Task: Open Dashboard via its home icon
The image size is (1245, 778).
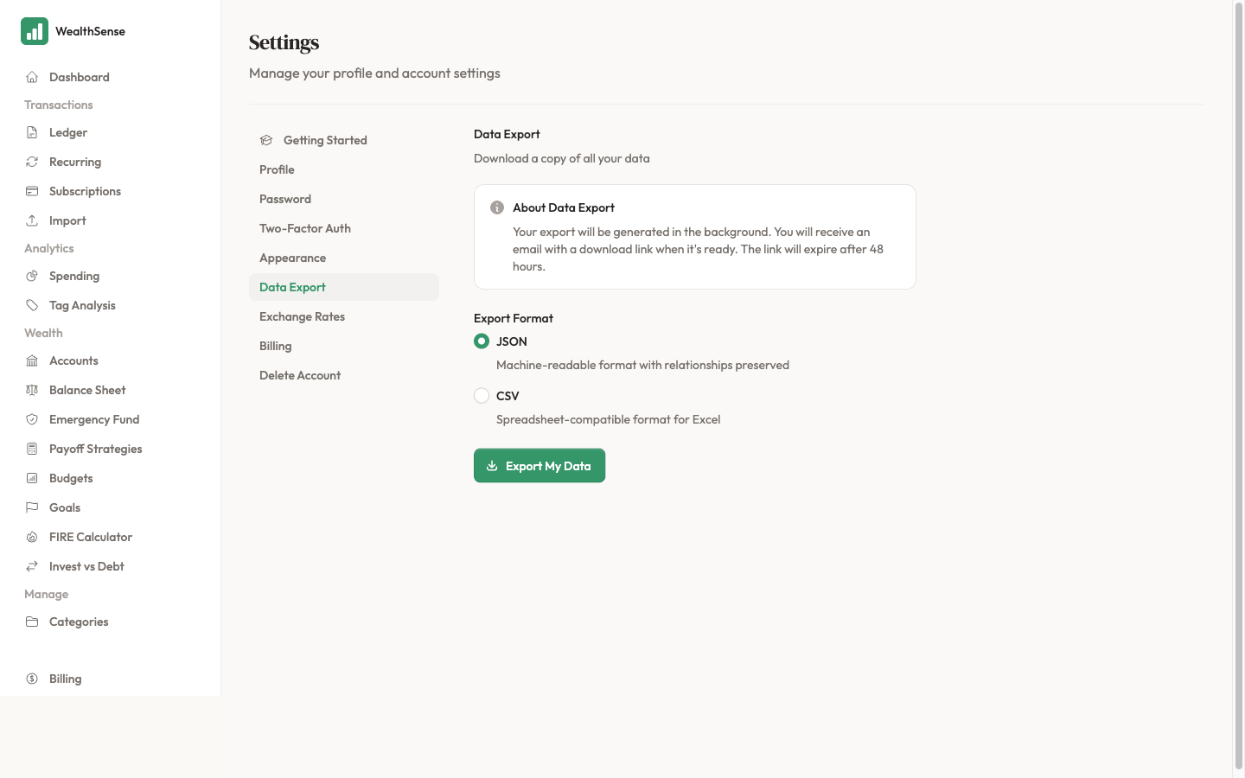Action: click(x=32, y=77)
